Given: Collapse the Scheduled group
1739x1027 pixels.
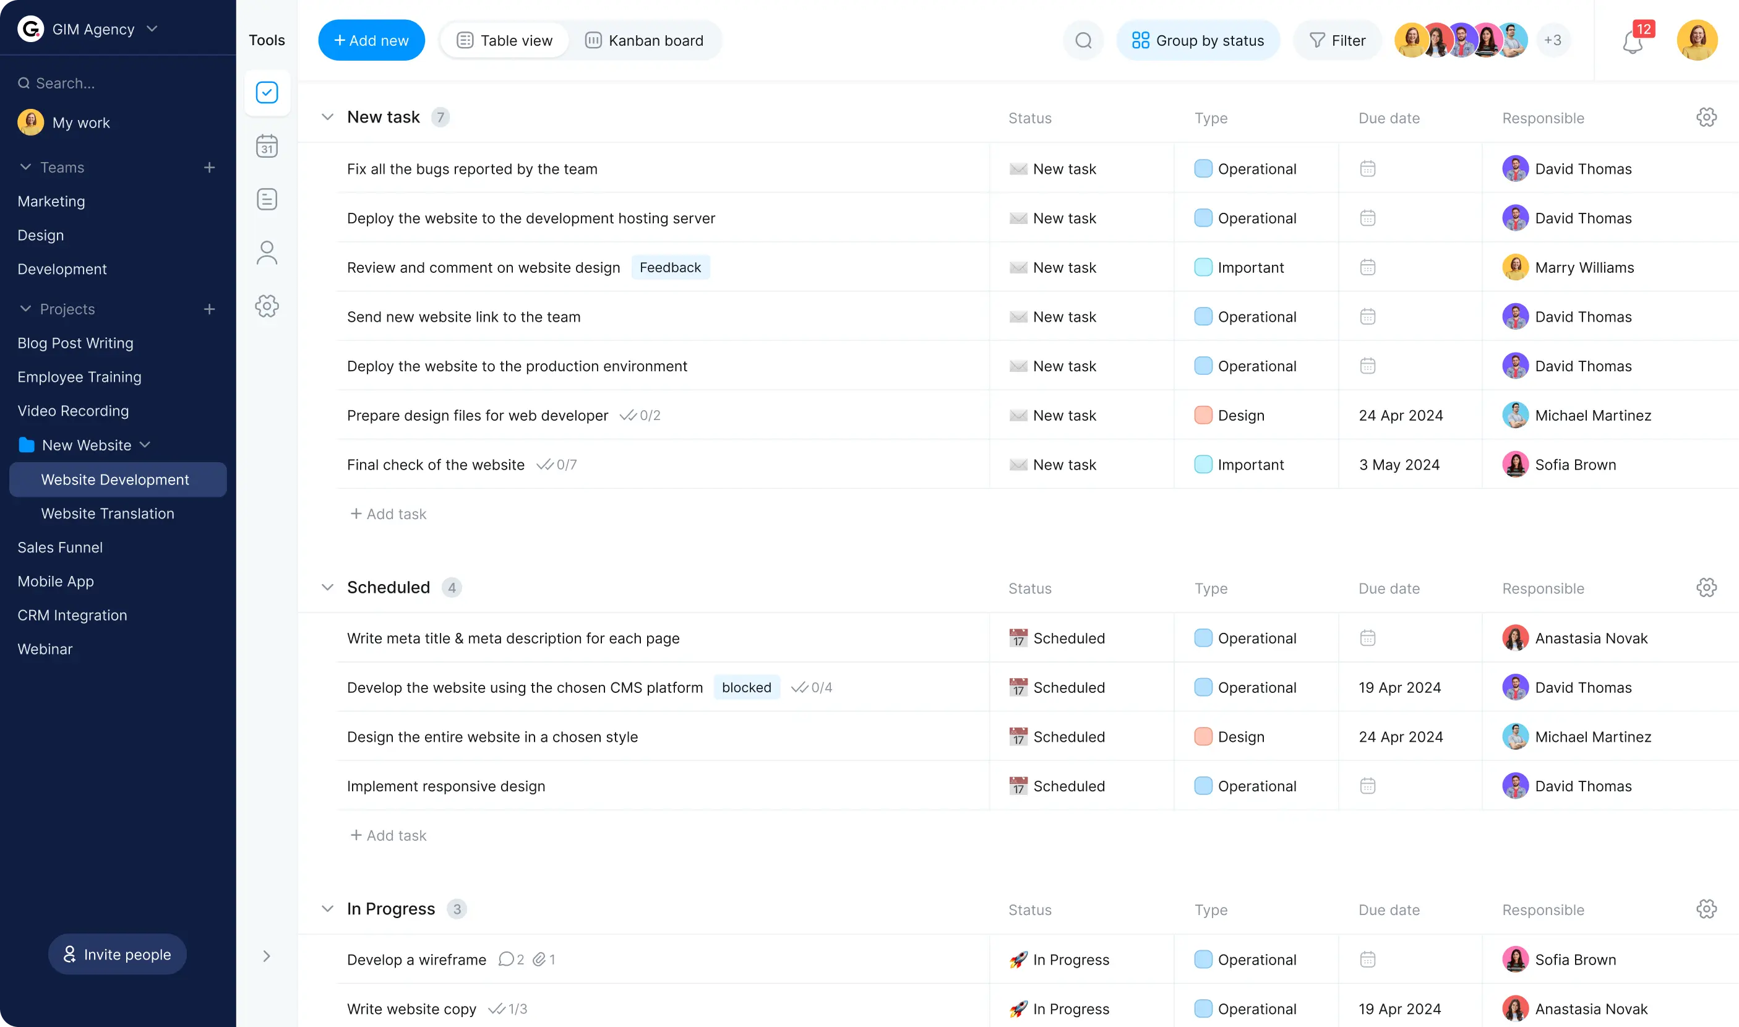Looking at the screenshot, I should coord(327,588).
